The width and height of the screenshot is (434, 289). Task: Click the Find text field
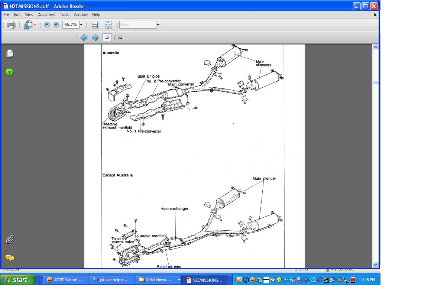pos(137,25)
